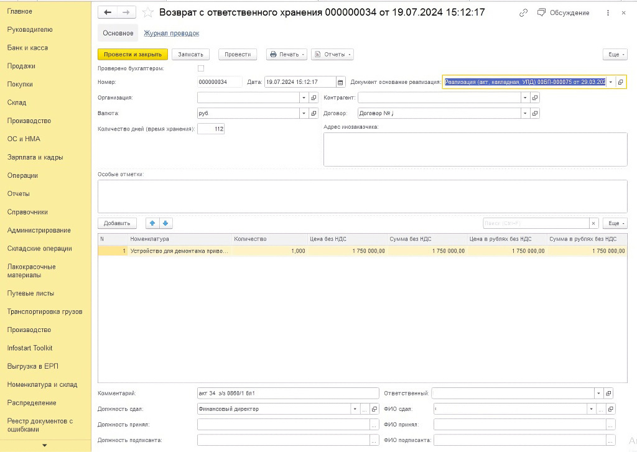Click the back navigation arrow
Screen dimensions: 637x452
click(x=108, y=12)
